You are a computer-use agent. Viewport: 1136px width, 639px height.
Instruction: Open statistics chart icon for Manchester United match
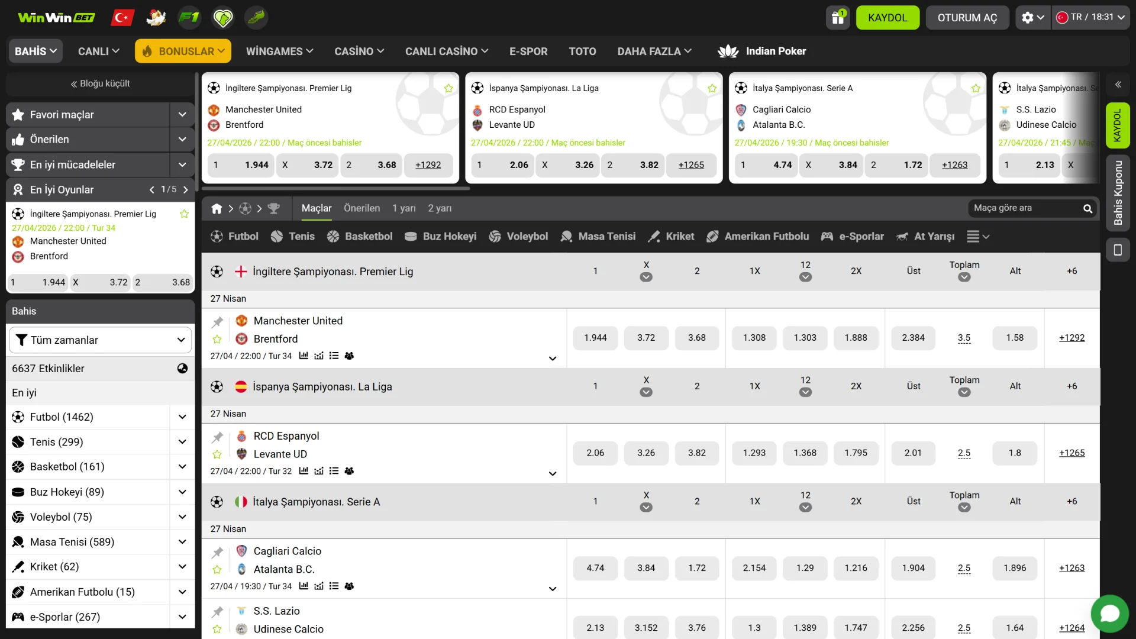tap(304, 356)
